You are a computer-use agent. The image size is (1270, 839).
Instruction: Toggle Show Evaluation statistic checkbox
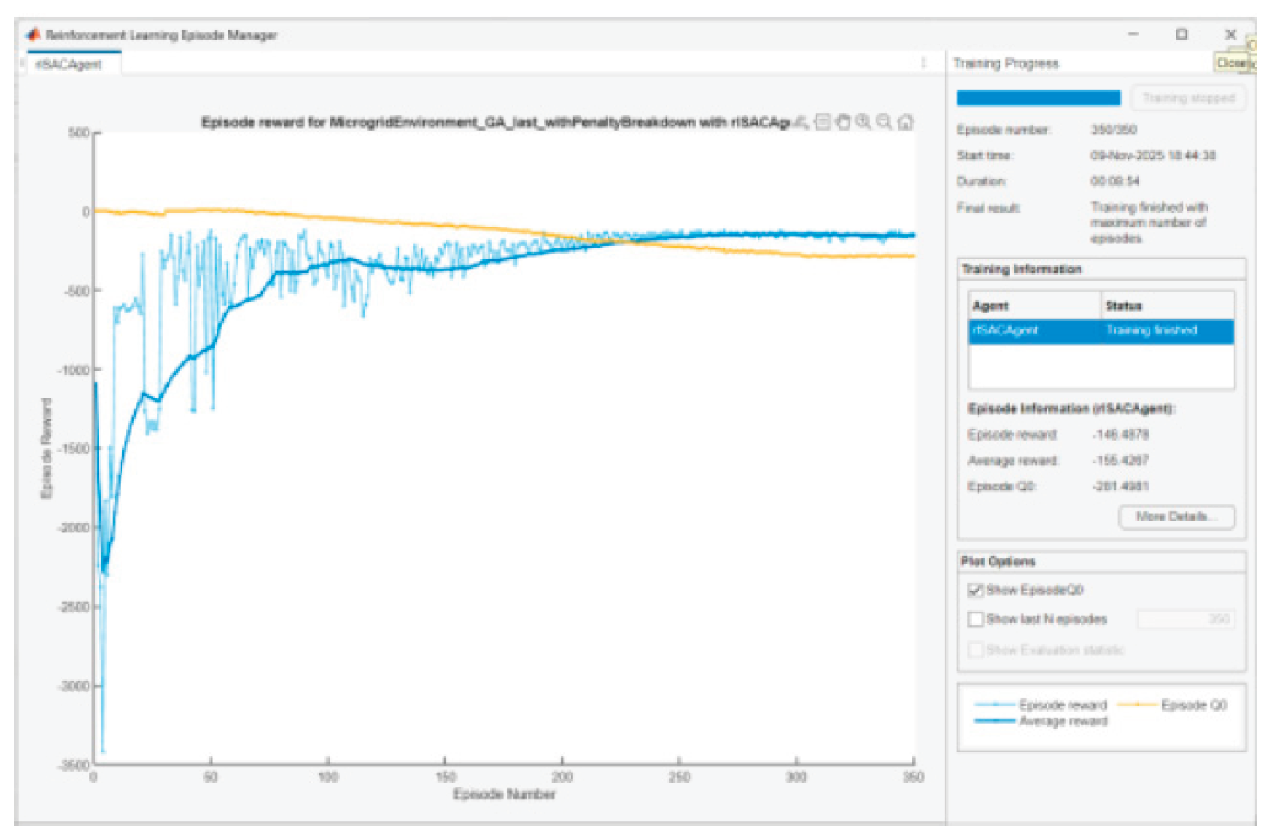click(x=975, y=649)
